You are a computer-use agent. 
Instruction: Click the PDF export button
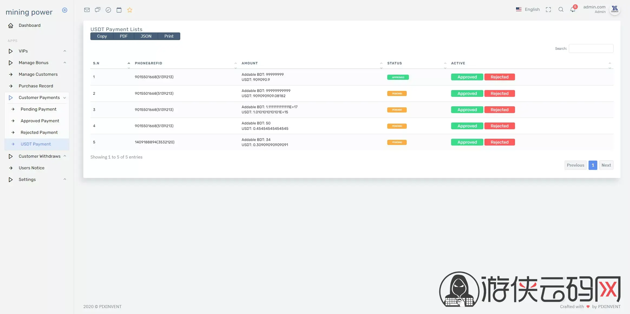point(124,36)
